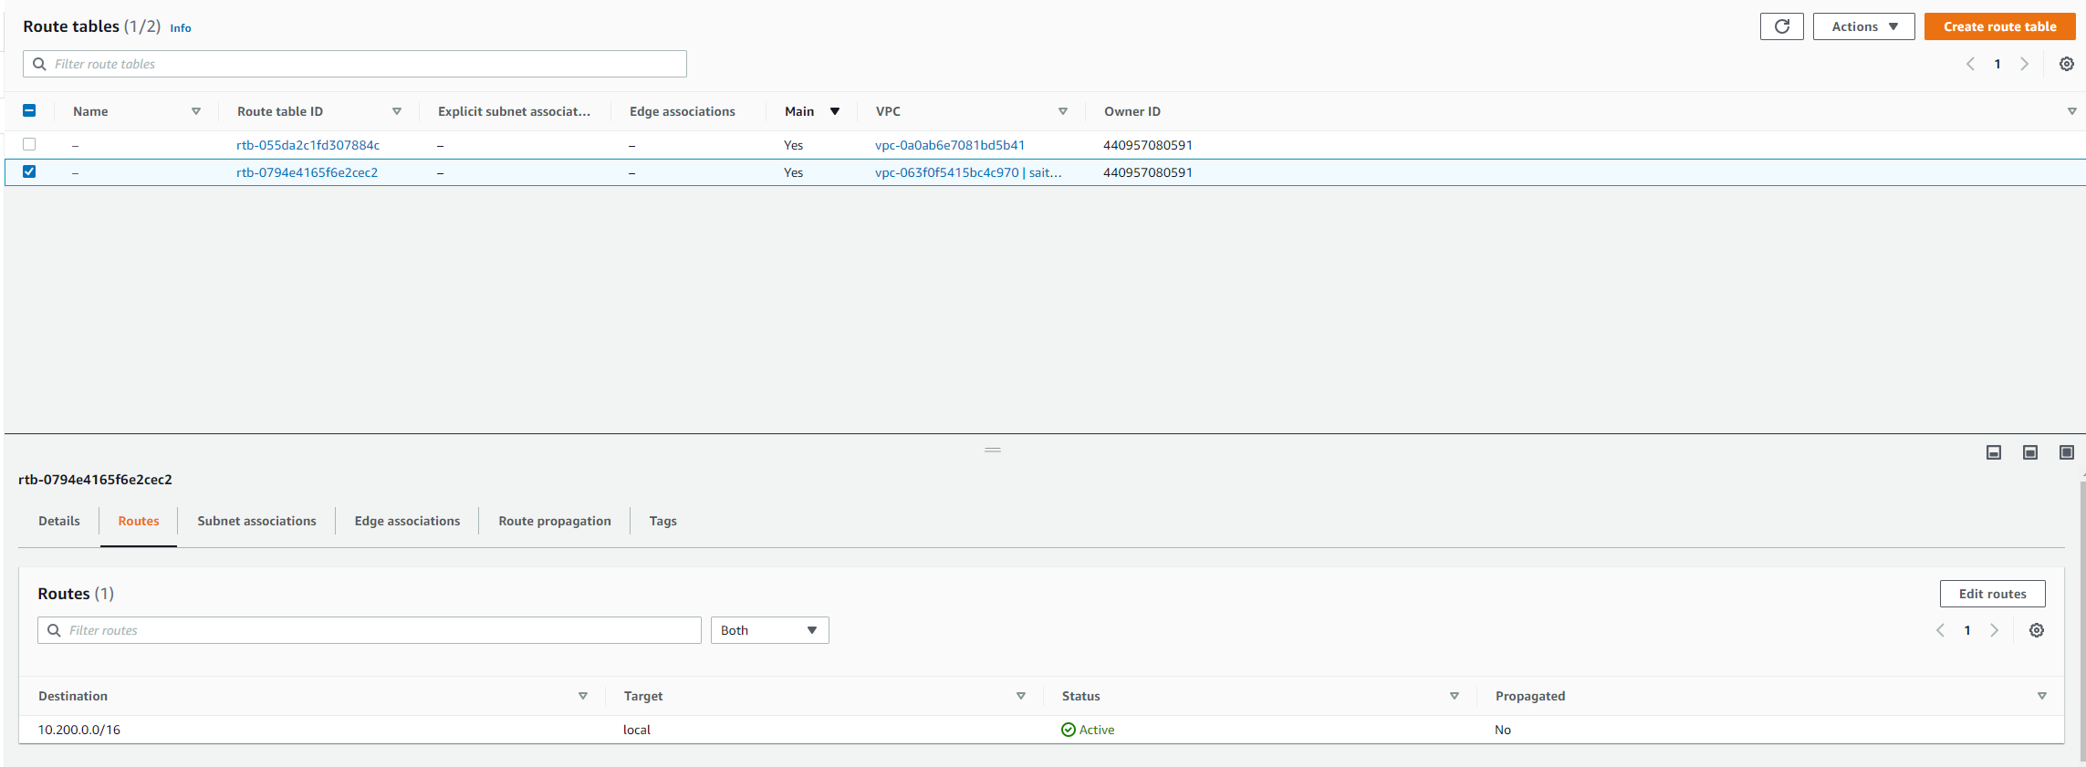Open VPC vpc-0a0ab6e7081bd5b41 link
This screenshot has width=2086, height=767.
(x=950, y=145)
